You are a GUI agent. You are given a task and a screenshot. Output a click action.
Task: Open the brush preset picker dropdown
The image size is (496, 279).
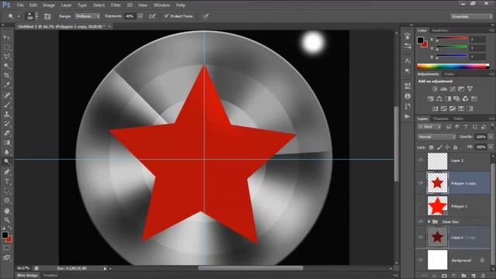click(36, 16)
